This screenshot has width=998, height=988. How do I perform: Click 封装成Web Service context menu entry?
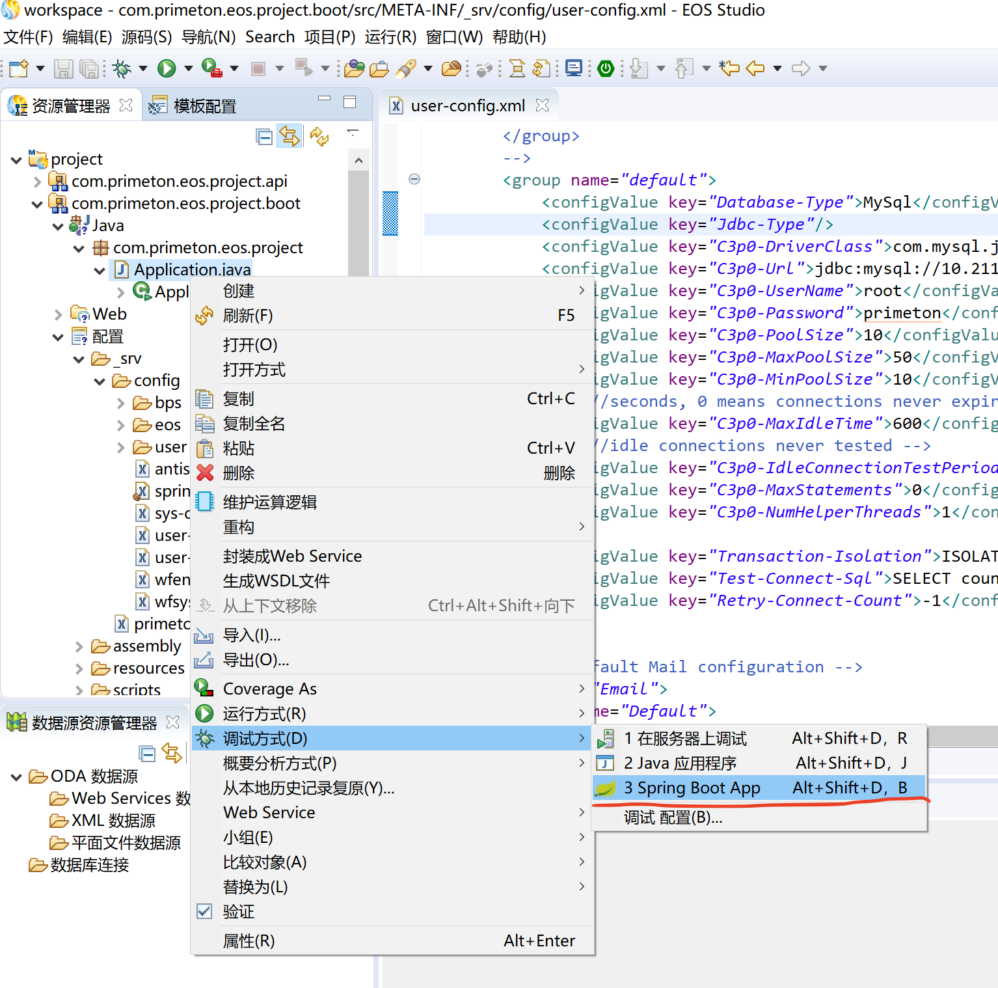(292, 556)
